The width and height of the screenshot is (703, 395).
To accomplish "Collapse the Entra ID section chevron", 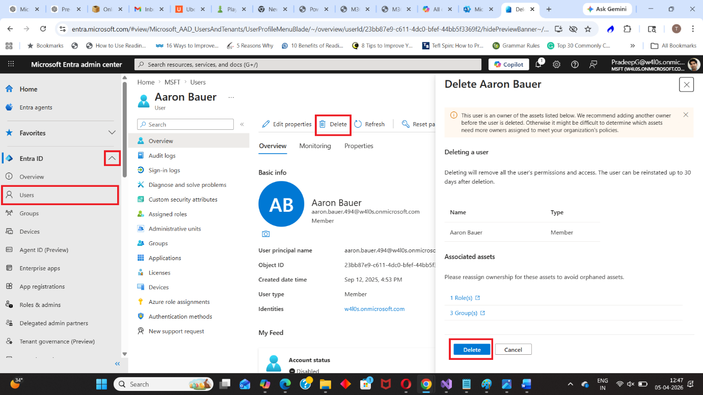I will coord(112,158).
